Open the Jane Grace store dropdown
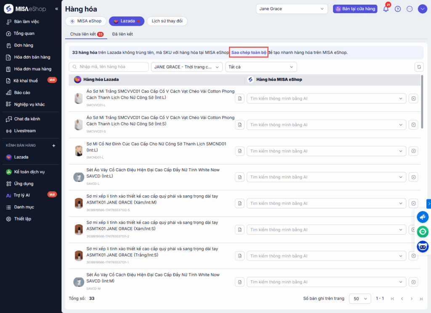 click(292, 9)
